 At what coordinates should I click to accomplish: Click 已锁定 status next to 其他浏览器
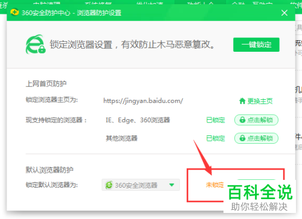(216, 138)
